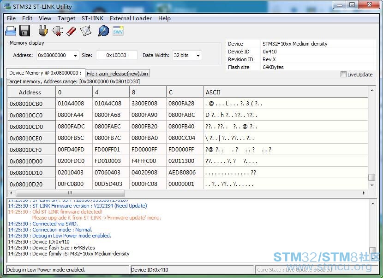Select address row 0x08010CC0
383x278 pixels.
click(31, 115)
